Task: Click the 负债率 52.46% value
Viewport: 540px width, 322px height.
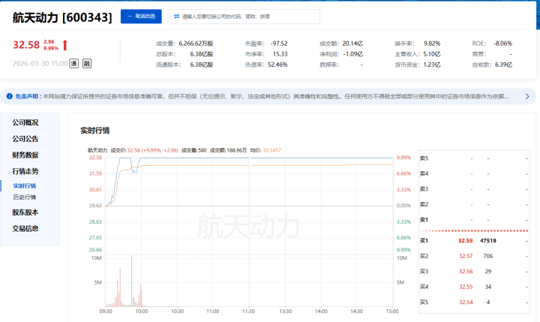Action: [x=277, y=65]
